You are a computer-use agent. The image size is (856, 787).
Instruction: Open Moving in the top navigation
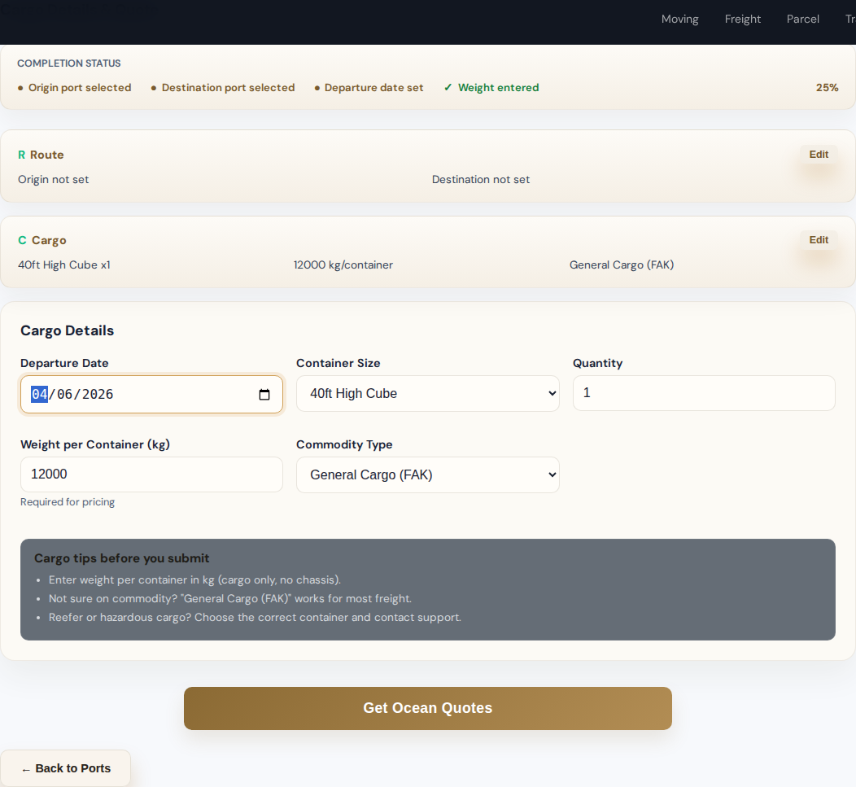[x=679, y=19]
